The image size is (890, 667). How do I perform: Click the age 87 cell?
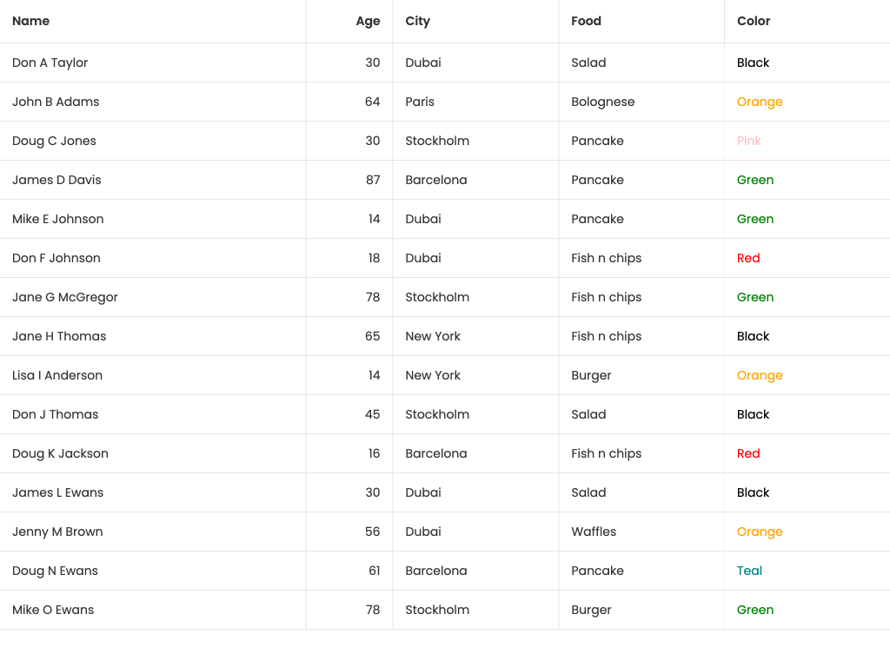(372, 180)
